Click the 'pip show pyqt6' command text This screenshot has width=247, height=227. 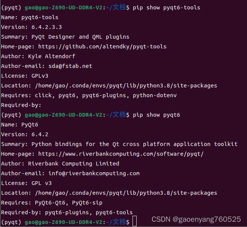[x=157, y=115]
